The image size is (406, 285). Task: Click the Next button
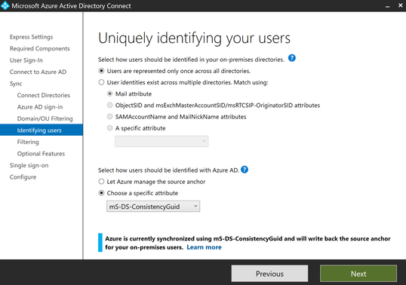click(x=358, y=274)
